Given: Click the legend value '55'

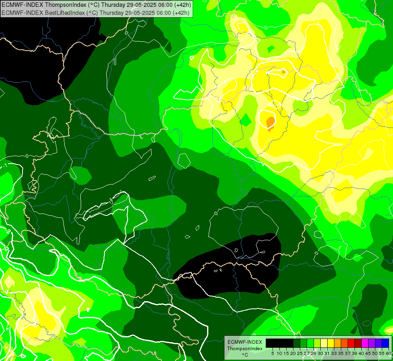Looking at the screenshot, I should tap(382, 353).
